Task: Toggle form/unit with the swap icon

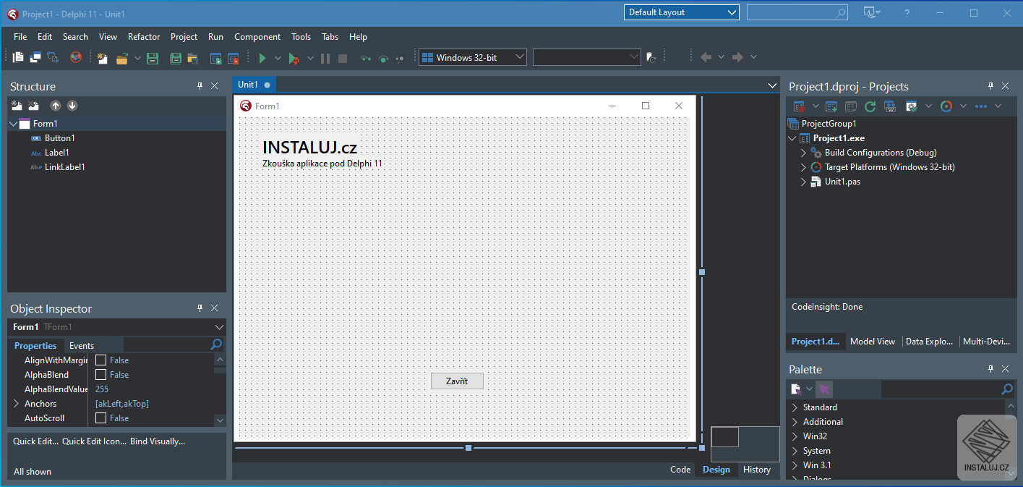Action: tap(53, 57)
